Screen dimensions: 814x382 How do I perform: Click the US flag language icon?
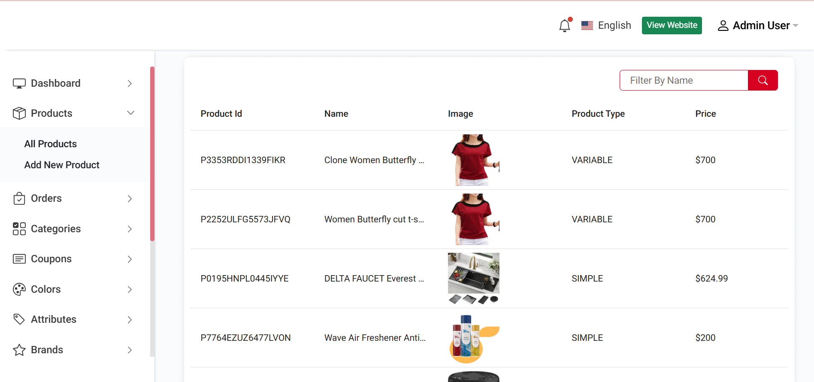(587, 26)
